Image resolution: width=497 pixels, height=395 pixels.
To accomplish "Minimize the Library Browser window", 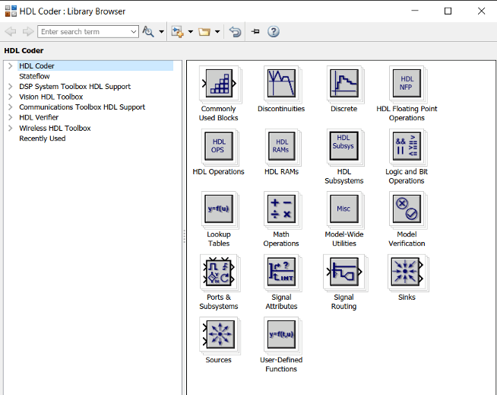I will [x=415, y=11].
